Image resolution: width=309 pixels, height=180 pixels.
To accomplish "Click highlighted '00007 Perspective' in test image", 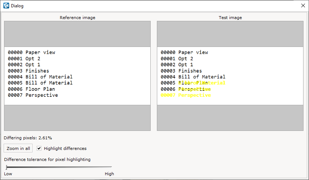I will [x=186, y=95].
